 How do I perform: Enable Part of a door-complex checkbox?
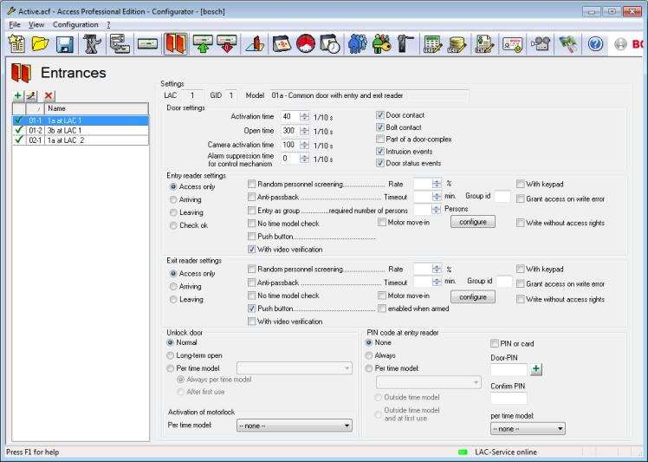[380, 140]
